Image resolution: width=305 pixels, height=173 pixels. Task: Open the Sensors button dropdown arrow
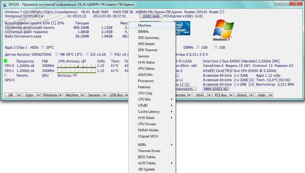point(104,95)
